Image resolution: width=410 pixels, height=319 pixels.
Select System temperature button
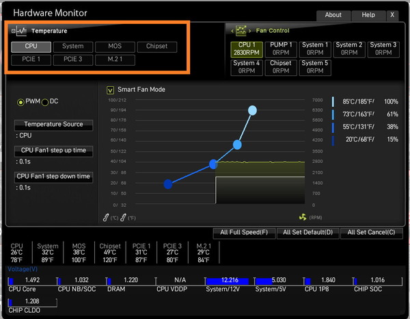tap(73, 47)
